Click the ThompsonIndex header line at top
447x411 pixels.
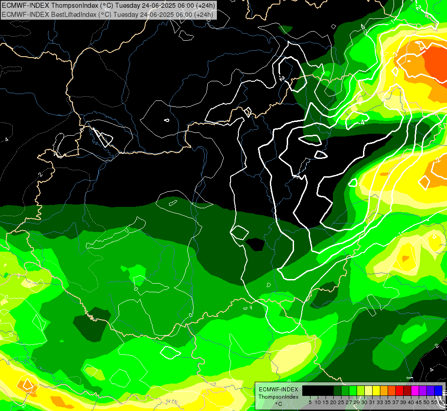tap(108, 5)
